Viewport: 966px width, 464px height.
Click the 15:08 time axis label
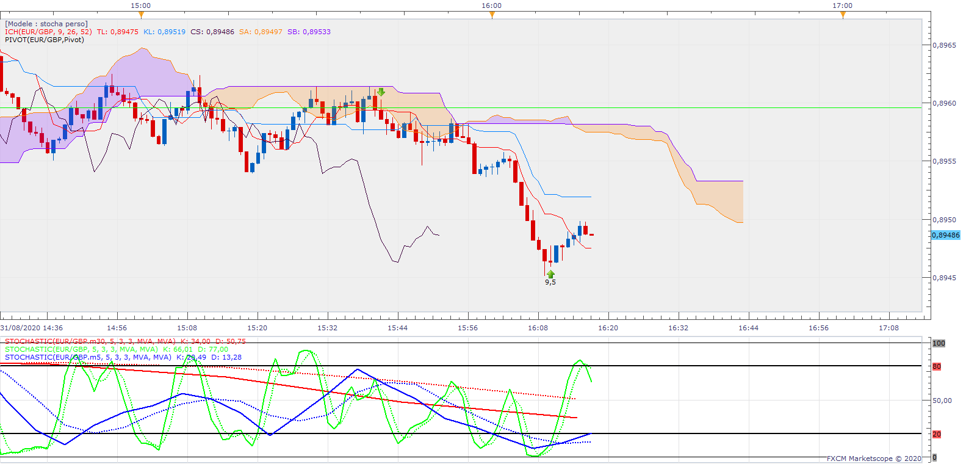(187, 328)
